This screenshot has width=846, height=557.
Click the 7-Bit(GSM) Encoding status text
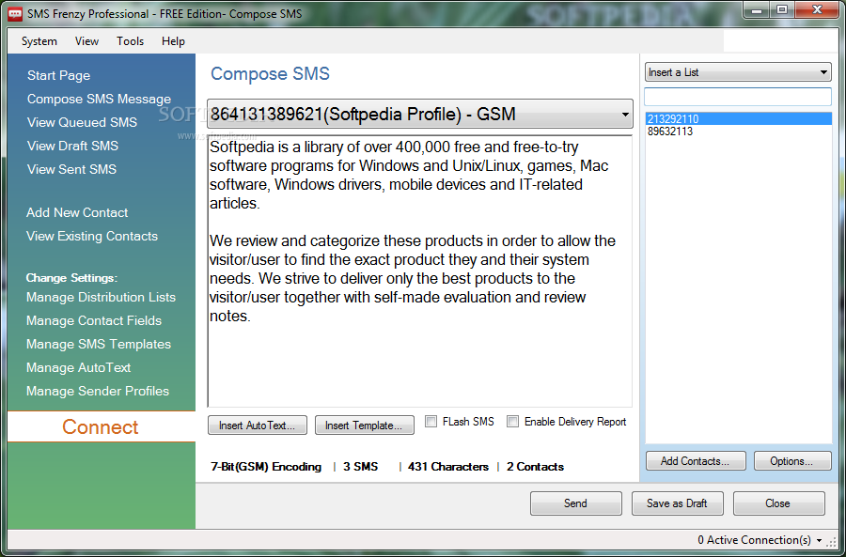click(x=266, y=467)
